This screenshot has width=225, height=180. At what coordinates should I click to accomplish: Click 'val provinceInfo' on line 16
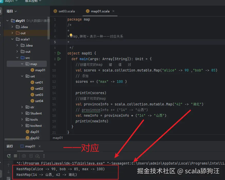tap(92, 104)
